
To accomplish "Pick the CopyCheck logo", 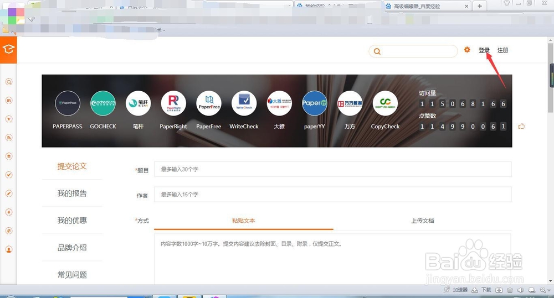I will 385,103.
